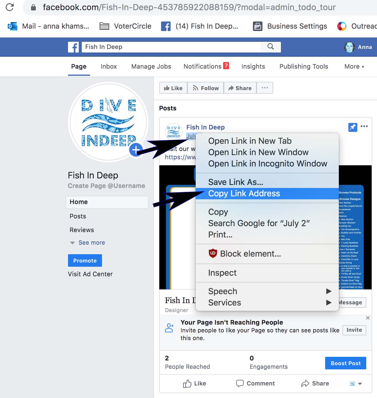377x398 pixels.
Task: Open the post options three-dot menu
Action: [x=364, y=126]
